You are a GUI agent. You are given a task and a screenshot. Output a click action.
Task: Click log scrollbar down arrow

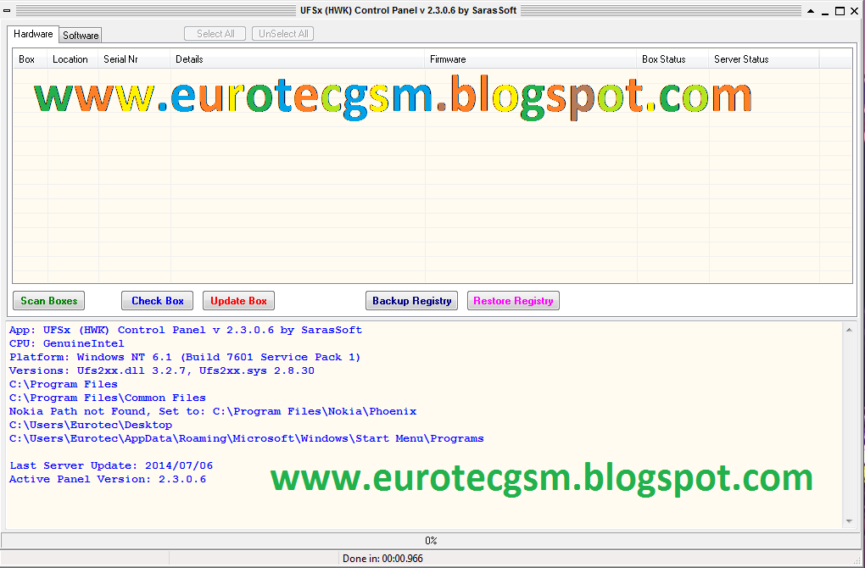pyautogui.click(x=849, y=521)
